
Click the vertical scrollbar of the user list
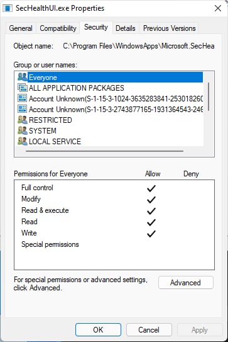click(x=209, y=96)
